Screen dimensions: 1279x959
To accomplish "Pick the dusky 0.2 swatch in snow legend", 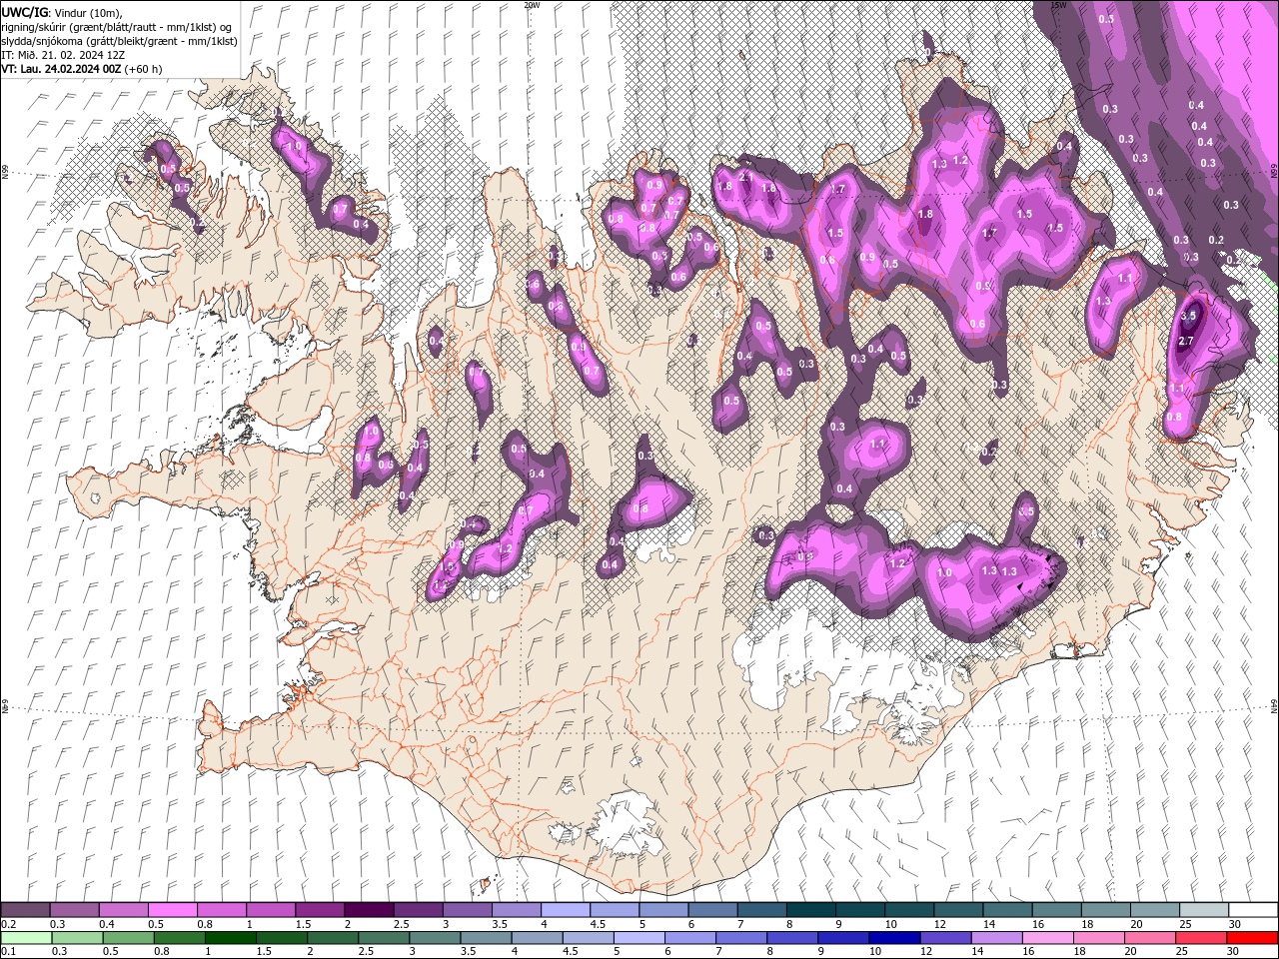I will click(25, 909).
